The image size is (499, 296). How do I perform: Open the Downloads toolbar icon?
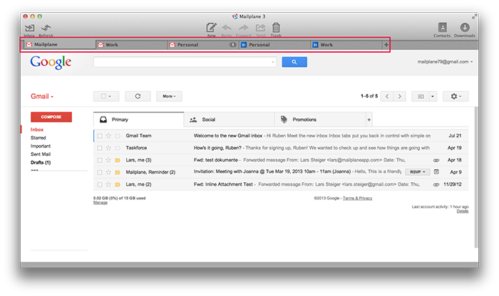(465, 27)
